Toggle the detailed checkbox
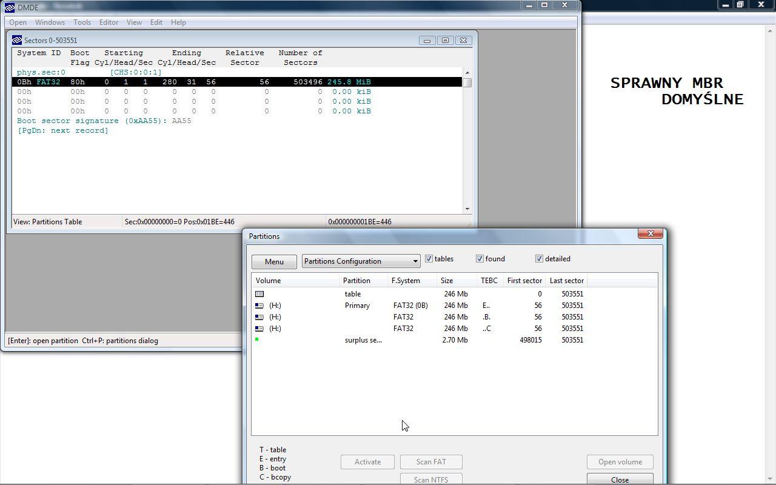This screenshot has height=485, width=776. click(539, 259)
